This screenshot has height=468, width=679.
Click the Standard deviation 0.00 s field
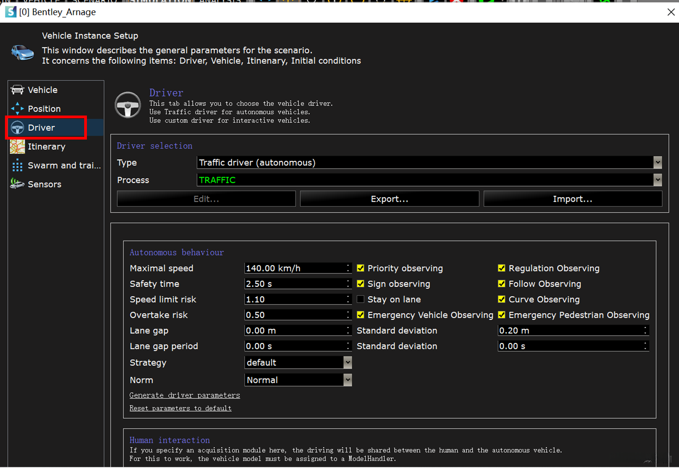click(x=574, y=346)
